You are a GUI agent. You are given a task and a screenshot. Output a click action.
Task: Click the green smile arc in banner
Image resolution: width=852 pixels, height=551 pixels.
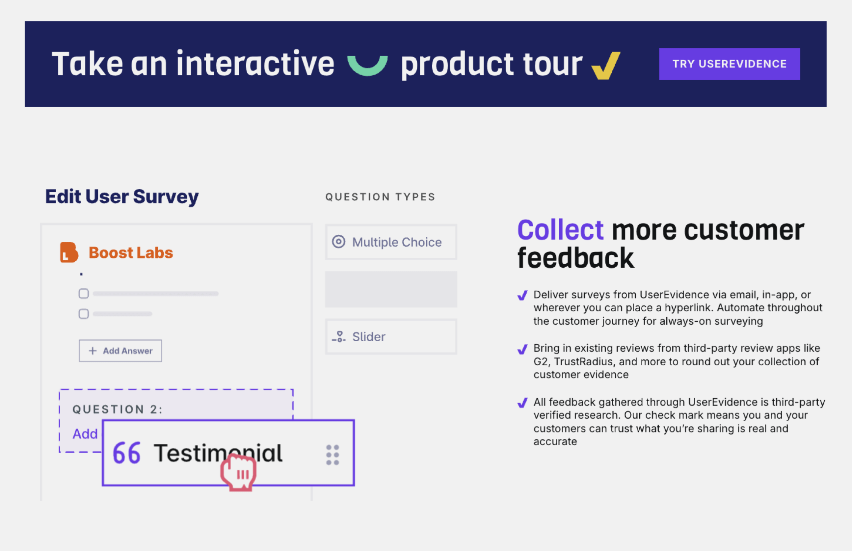click(367, 66)
